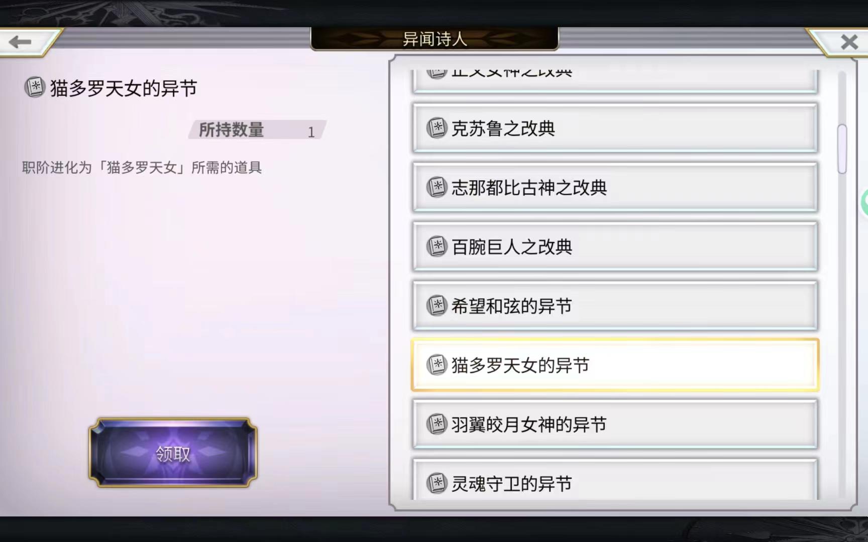Choose 羽翼皎月女神的异节 from the list
Viewport: 868px width, 542px height.
[x=615, y=424]
